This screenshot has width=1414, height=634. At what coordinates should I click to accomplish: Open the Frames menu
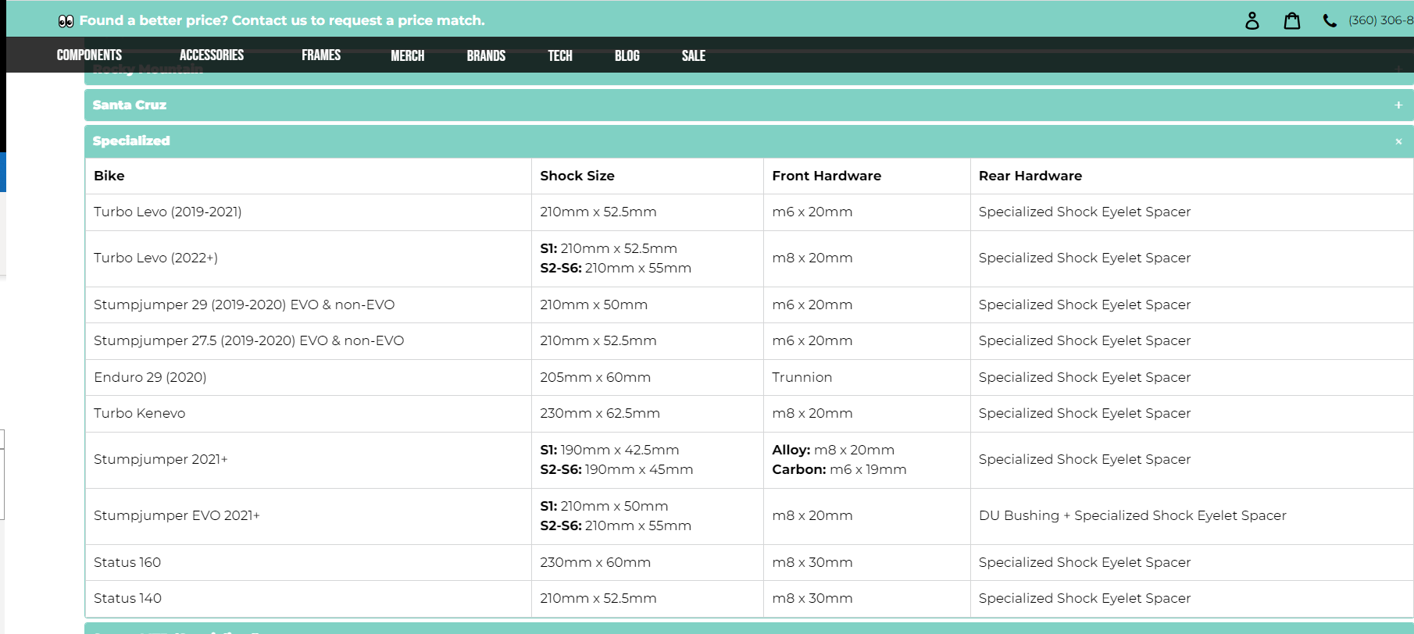click(321, 55)
